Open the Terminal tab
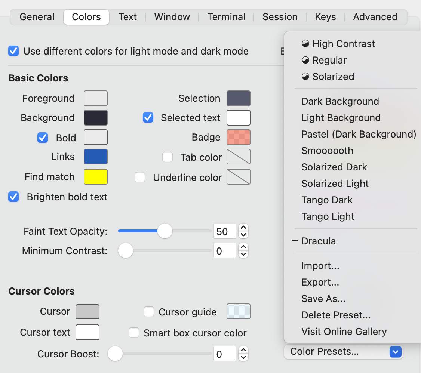The height and width of the screenshot is (373, 421). [226, 17]
